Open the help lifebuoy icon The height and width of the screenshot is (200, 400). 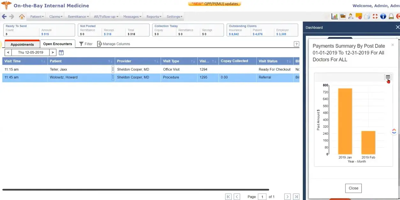pyautogui.click(x=374, y=16)
